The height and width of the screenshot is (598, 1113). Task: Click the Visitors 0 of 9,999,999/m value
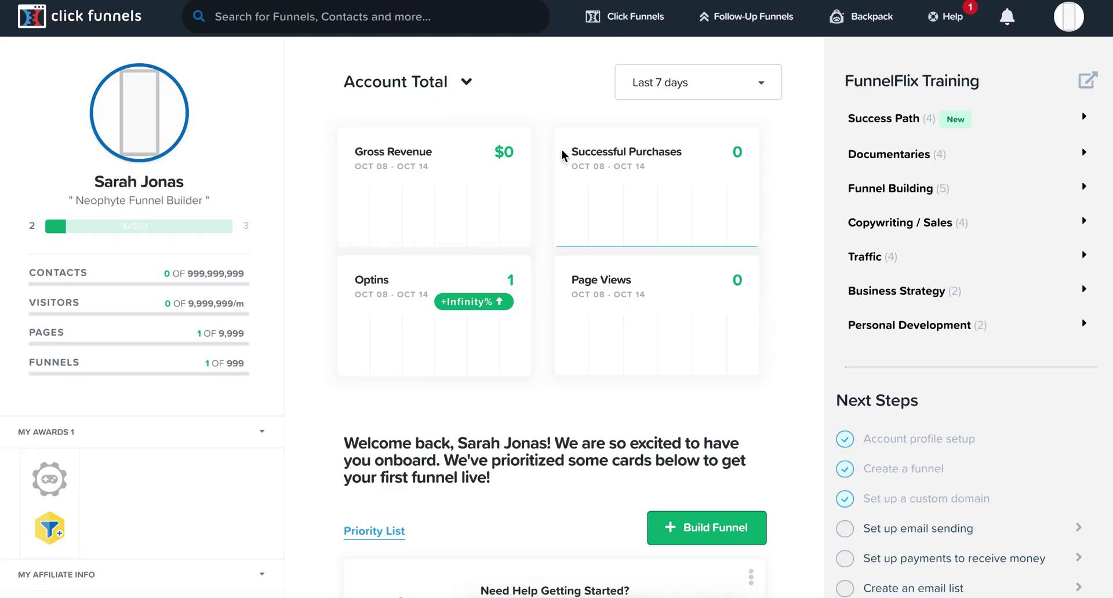[204, 303]
